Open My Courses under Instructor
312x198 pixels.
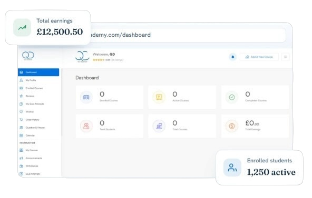point(38,150)
